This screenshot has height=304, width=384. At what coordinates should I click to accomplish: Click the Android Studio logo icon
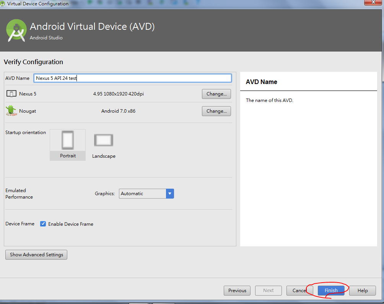tap(16, 31)
